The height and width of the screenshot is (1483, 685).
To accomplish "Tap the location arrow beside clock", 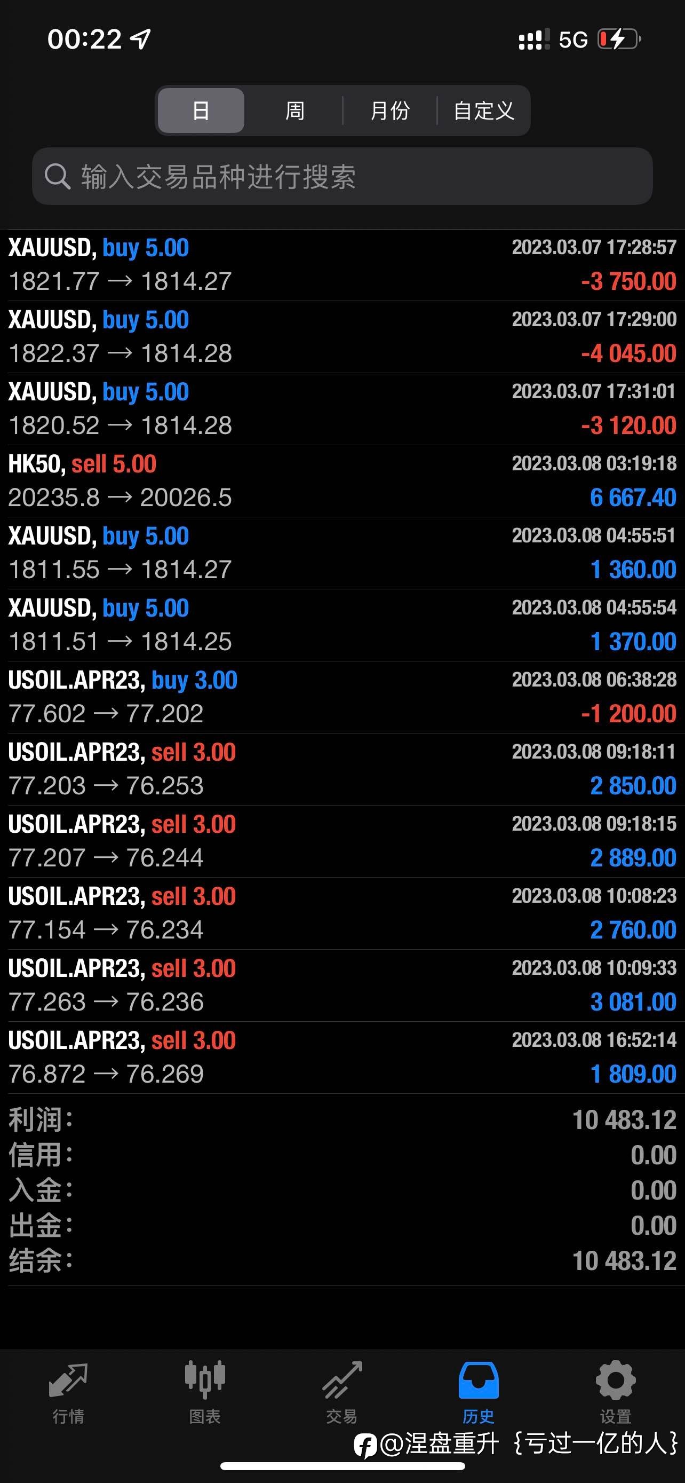I will pos(140,38).
